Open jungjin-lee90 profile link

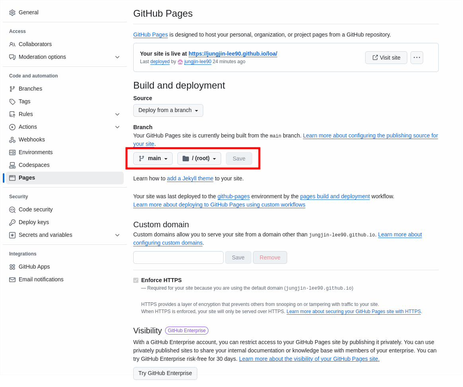pyautogui.click(x=198, y=62)
